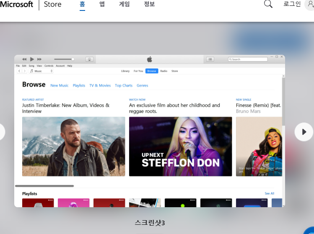The width and height of the screenshot is (314, 234).
Task: Open the iTunes Controls menu
Action: (49, 66)
